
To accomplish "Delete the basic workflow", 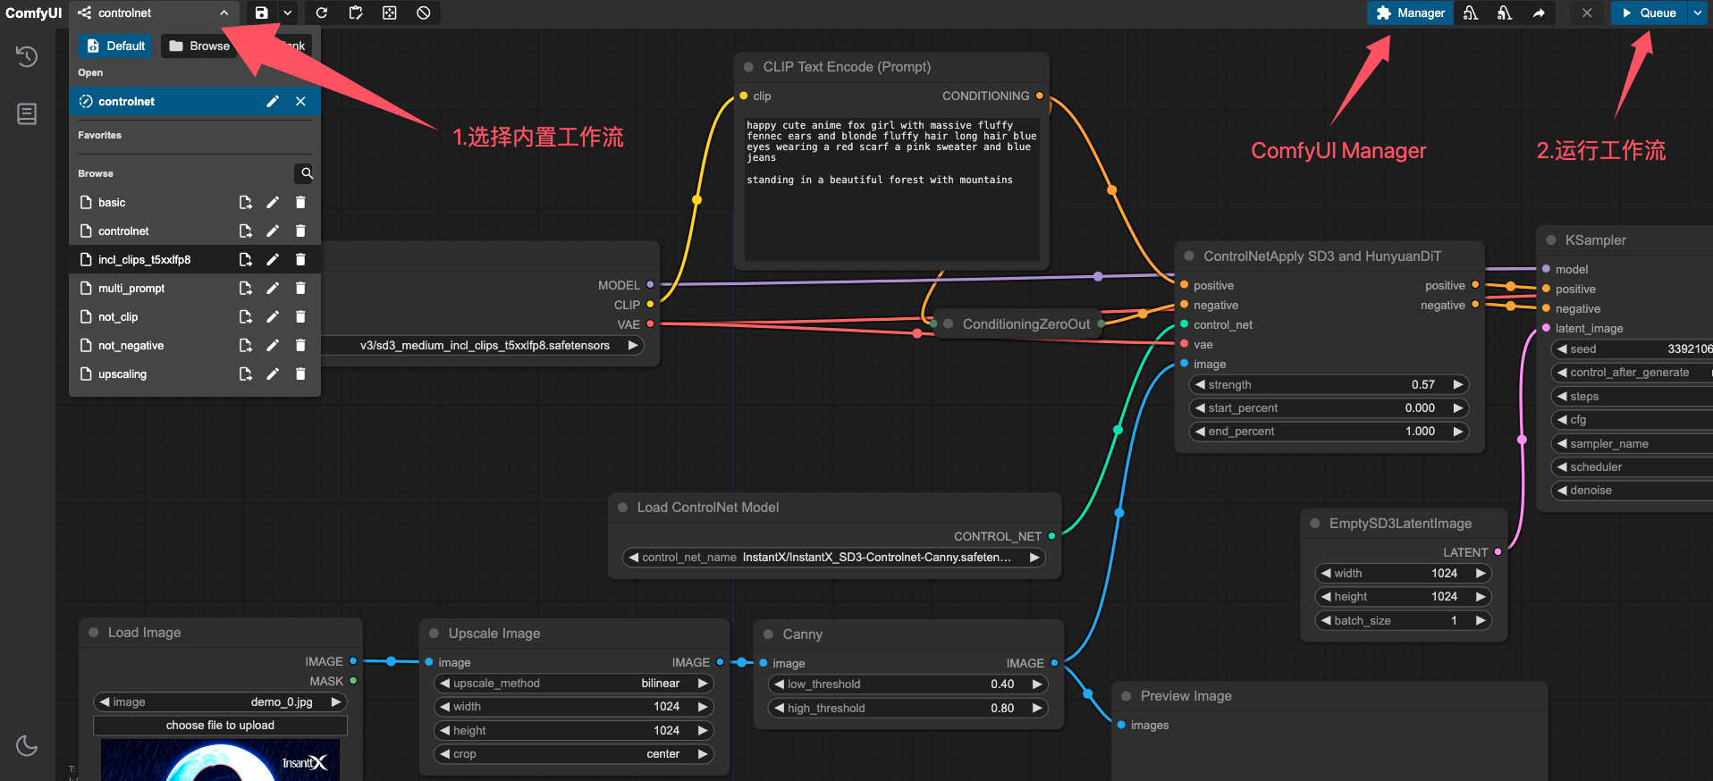I will (x=300, y=202).
